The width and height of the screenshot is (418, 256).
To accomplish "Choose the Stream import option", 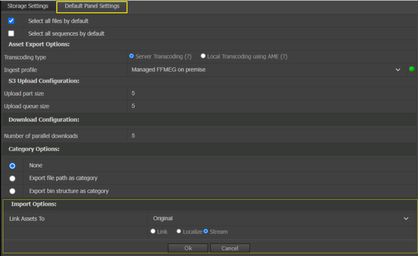I will 206,231.
